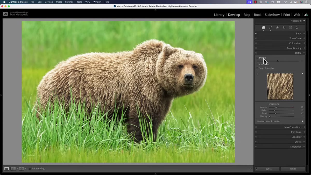
Task: Click the Wi-Fi status icon
Action: click(285, 2)
